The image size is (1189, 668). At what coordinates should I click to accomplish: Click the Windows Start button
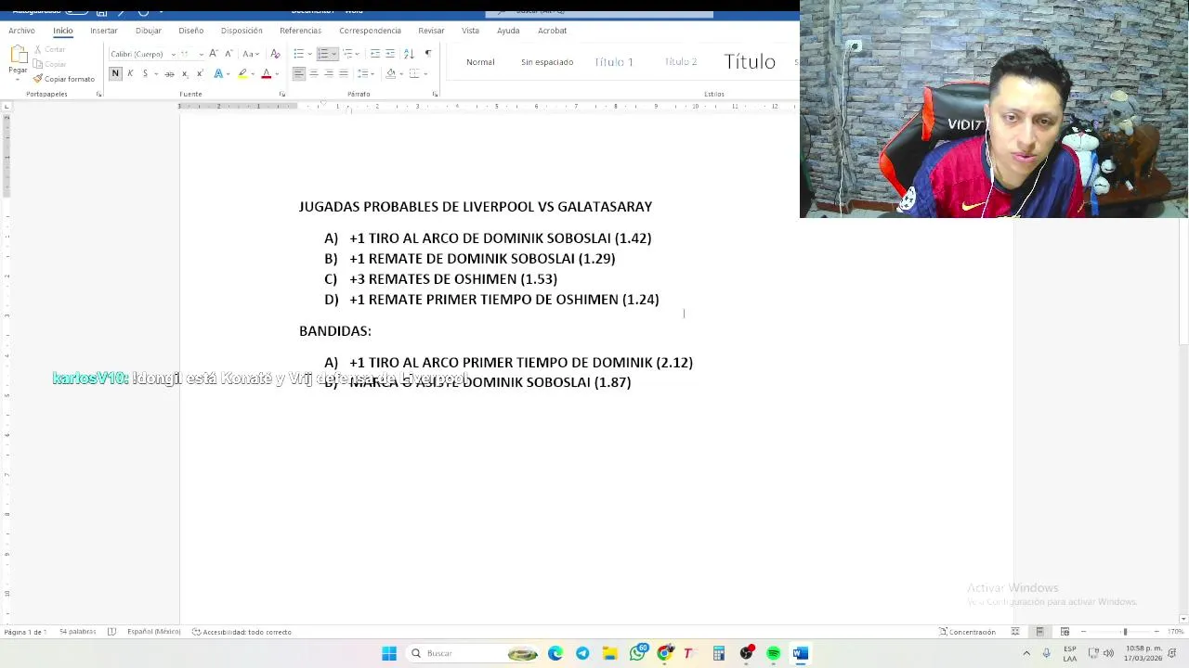[389, 653]
